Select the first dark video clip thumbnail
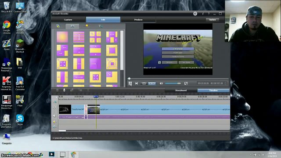Image resolution: width=281 pixels, height=158 pixels. [x=65, y=109]
